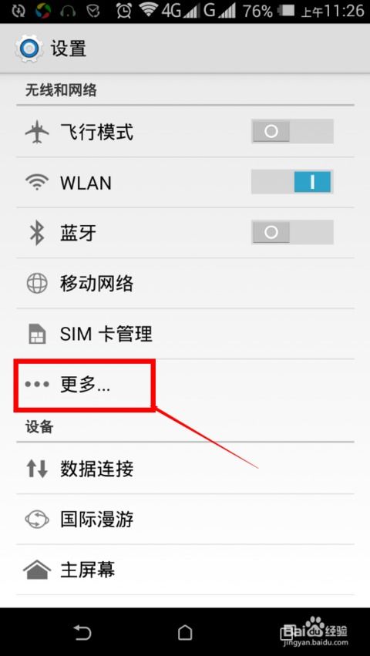Tap the three-dots icon beside 更多

[x=37, y=385]
